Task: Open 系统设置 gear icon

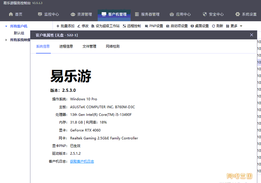Action: pos(238,14)
